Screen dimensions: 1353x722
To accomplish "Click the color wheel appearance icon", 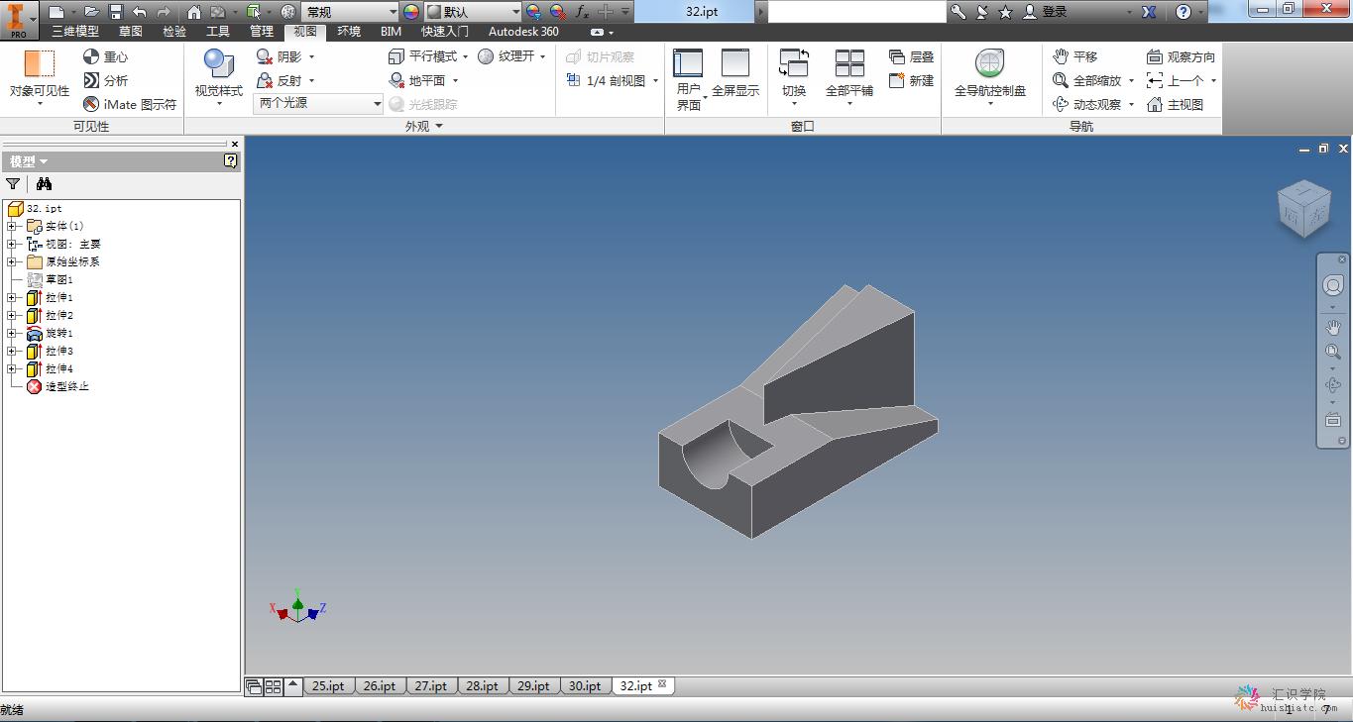I will click(x=412, y=12).
